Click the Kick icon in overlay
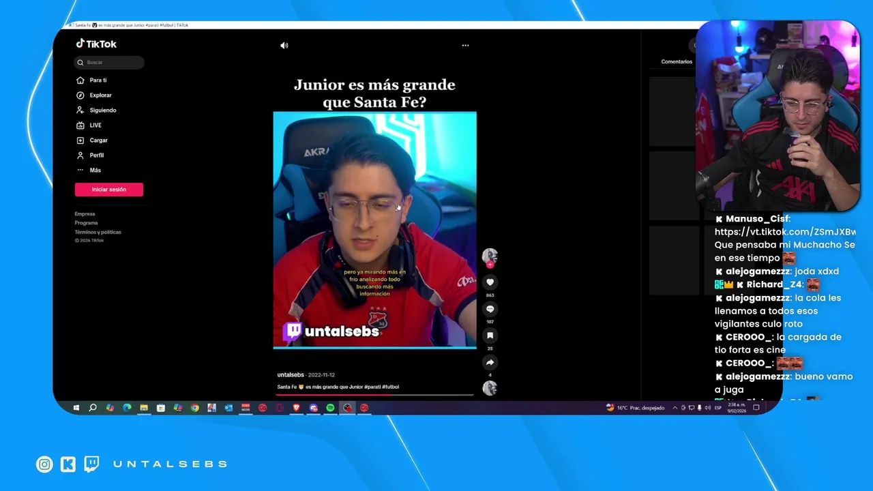Image resolution: width=873 pixels, height=491 pixels. pos(68,464)
